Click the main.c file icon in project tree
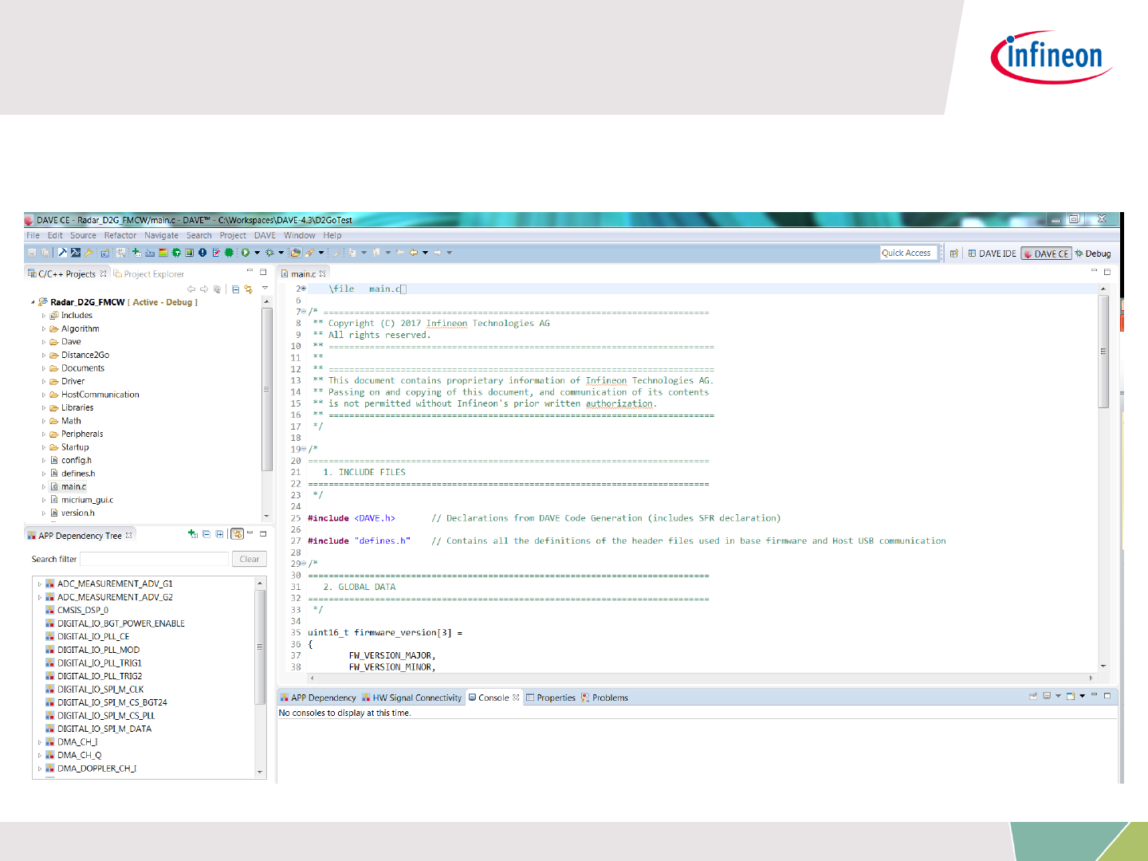This screenshot has height=861, width=1148. (x=54, y=486)
